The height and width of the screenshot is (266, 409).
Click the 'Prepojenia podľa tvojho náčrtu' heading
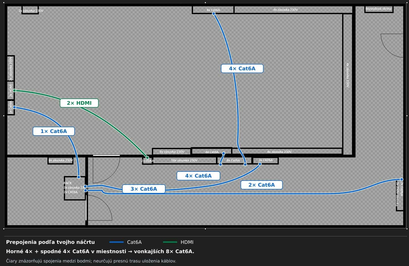pyautogui.click(x=50, y=242)
